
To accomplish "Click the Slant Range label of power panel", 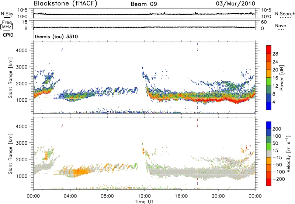I will tap(10, 78).
